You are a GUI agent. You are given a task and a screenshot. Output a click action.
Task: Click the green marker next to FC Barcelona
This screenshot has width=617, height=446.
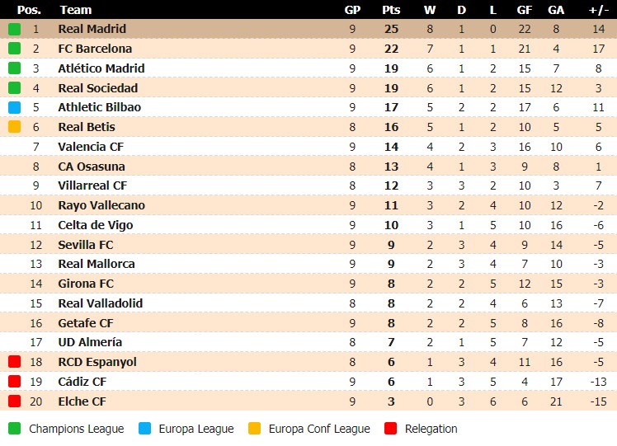pyautogui.click(x=15, y=49)
